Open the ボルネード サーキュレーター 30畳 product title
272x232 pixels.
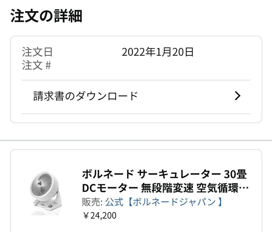pos(164,174)
